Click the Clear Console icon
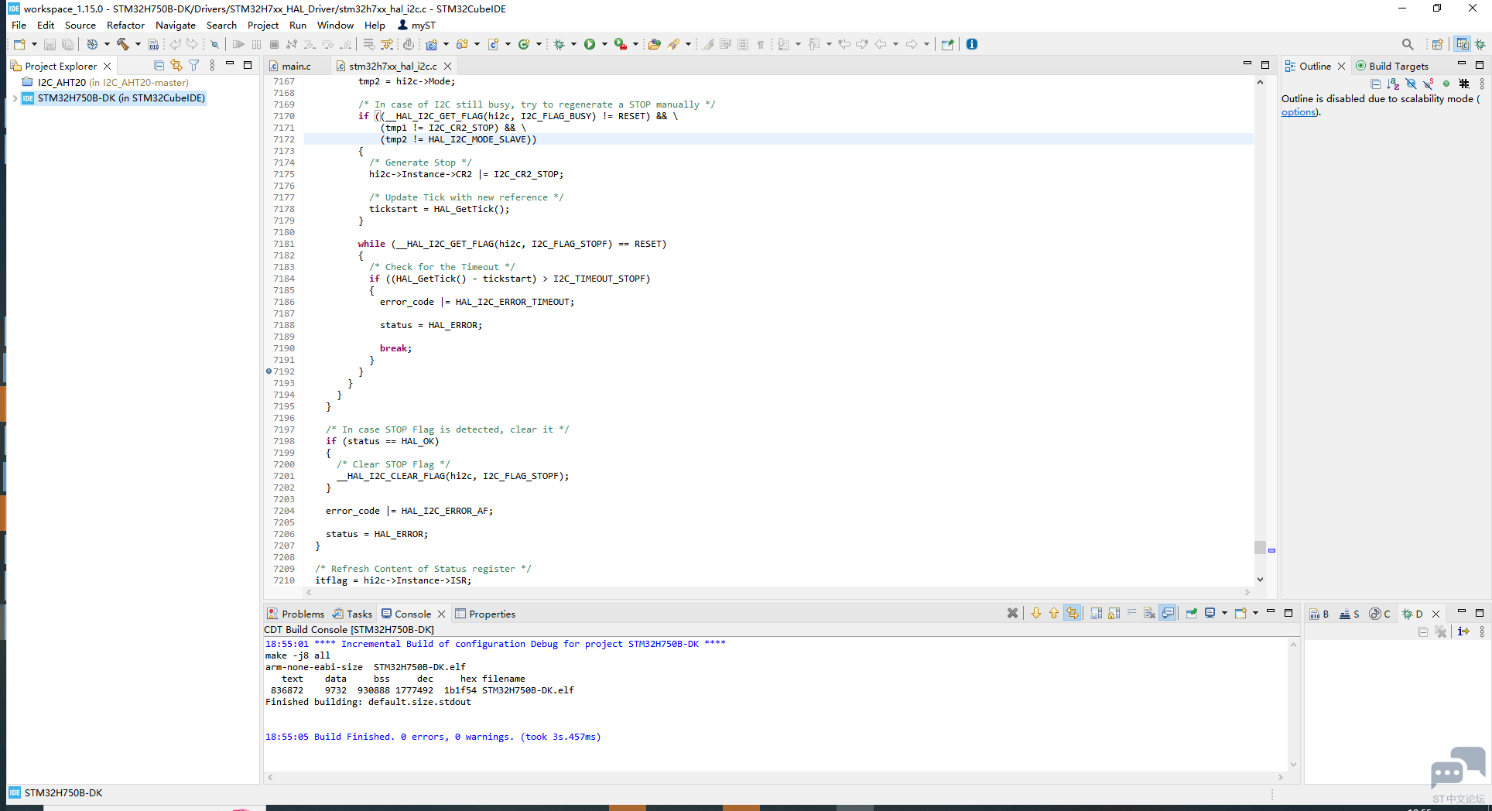The height and width of the screenshot is (811, 1492). pyautogui.click(x=1149, y=613)
